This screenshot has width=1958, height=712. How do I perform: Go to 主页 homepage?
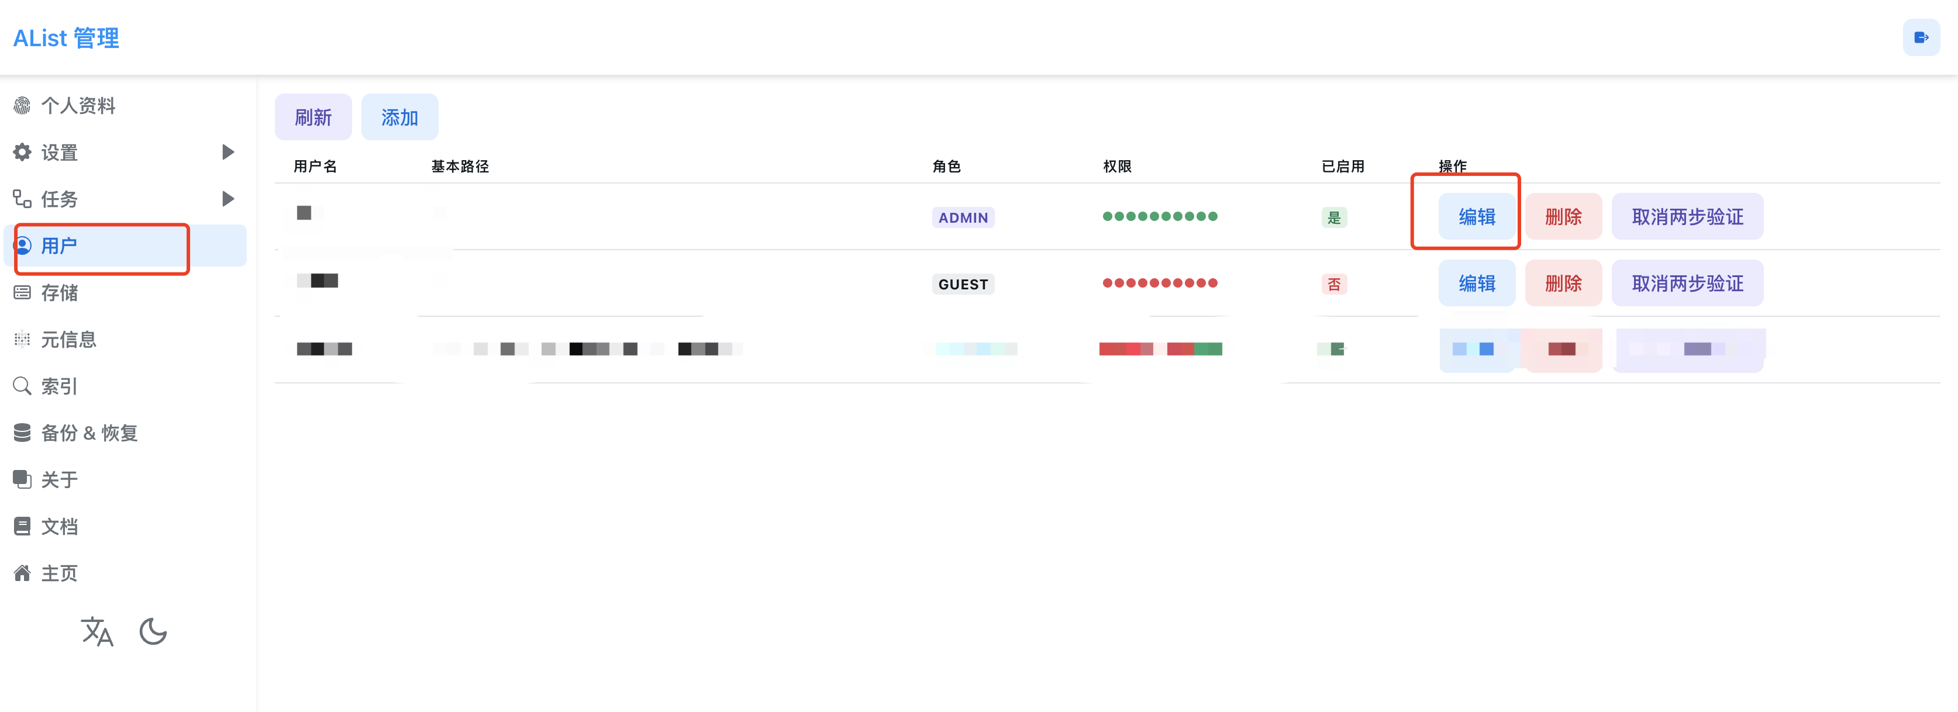59,572
